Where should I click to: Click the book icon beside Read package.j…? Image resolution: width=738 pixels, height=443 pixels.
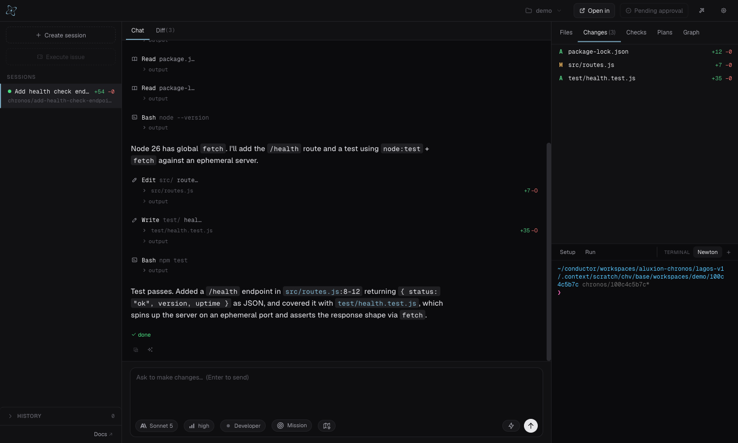pyautogui.click(x=134, y=59)
